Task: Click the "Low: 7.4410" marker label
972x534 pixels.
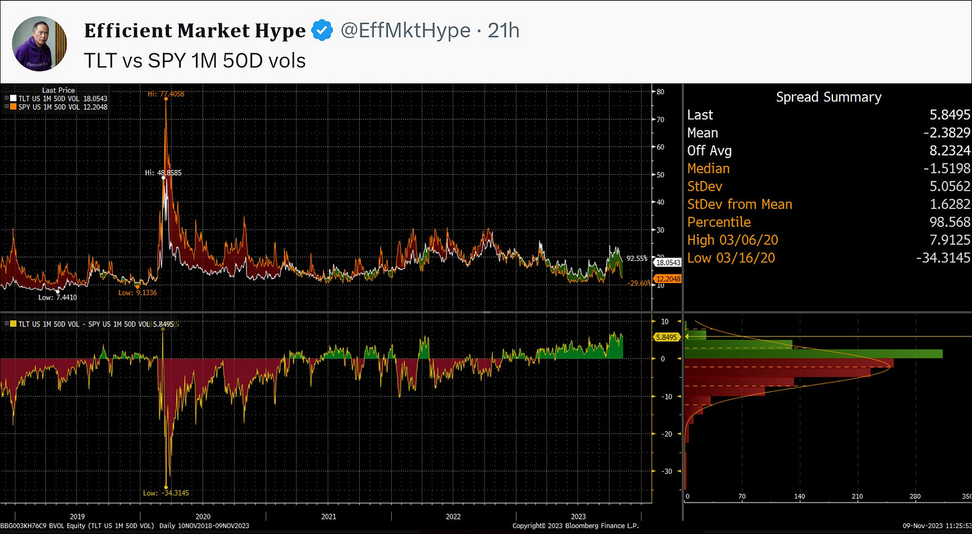Action: (x=59, y=297)
